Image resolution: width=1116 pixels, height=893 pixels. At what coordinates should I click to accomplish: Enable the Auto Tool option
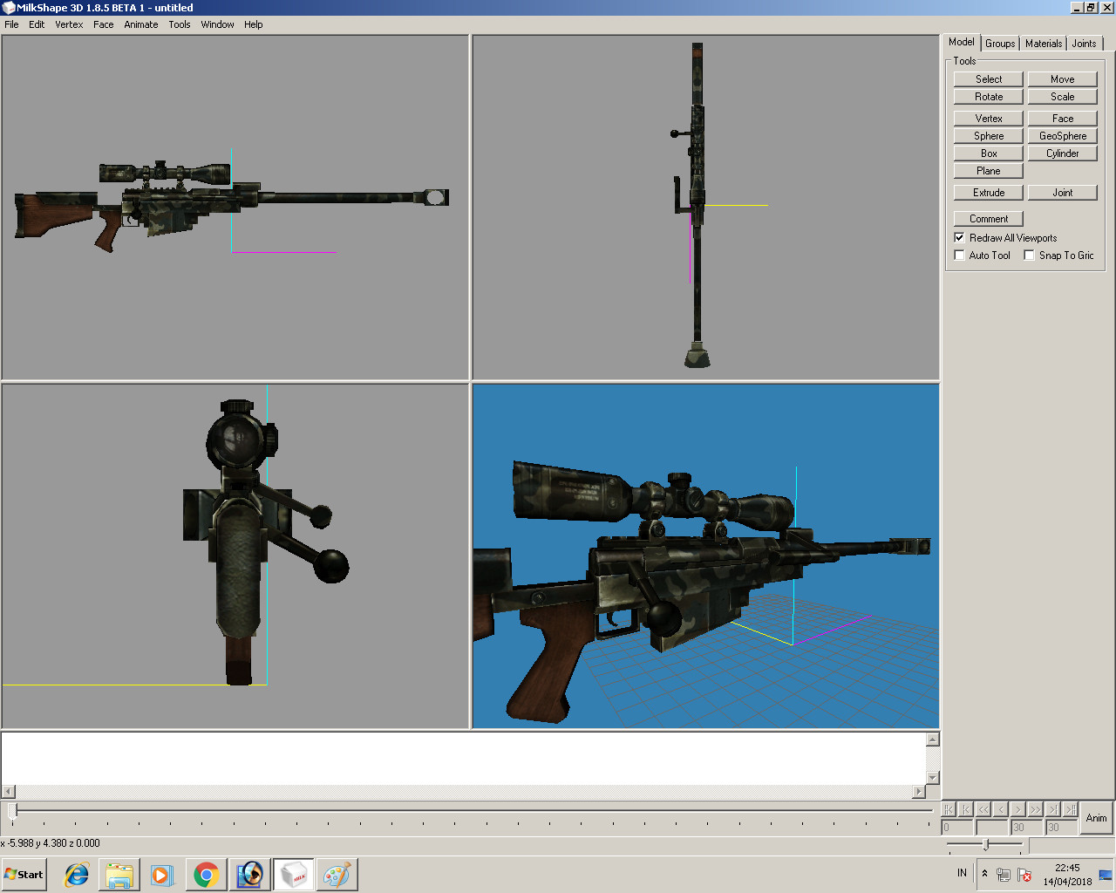pyautogui.click(x=959, y=255)
